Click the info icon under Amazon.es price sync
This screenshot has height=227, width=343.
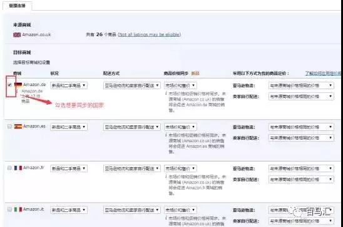[x=166, y=135]
